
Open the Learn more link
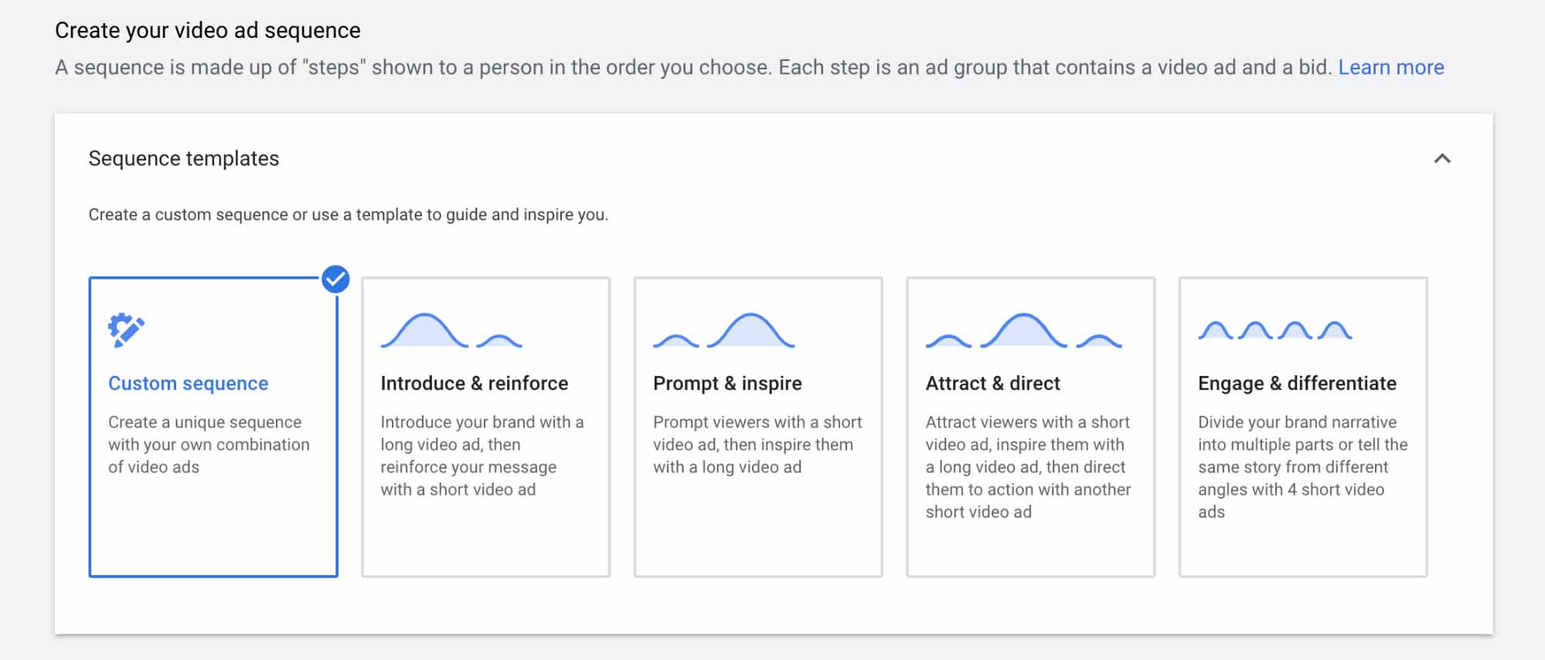[1390, 67]
